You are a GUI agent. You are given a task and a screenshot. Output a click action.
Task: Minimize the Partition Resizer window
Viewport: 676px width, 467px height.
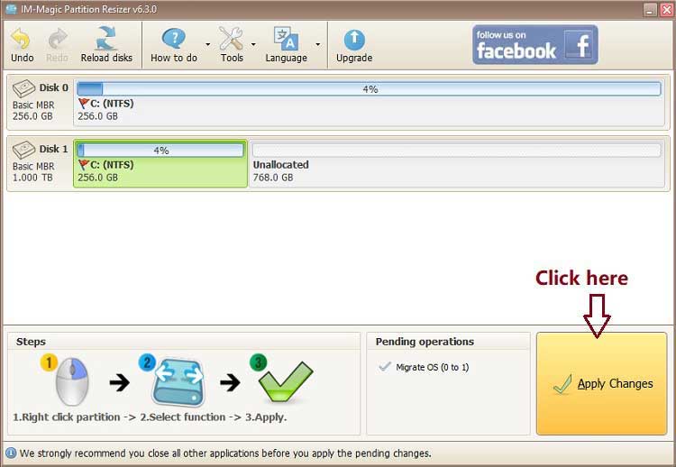coord(650,10)
